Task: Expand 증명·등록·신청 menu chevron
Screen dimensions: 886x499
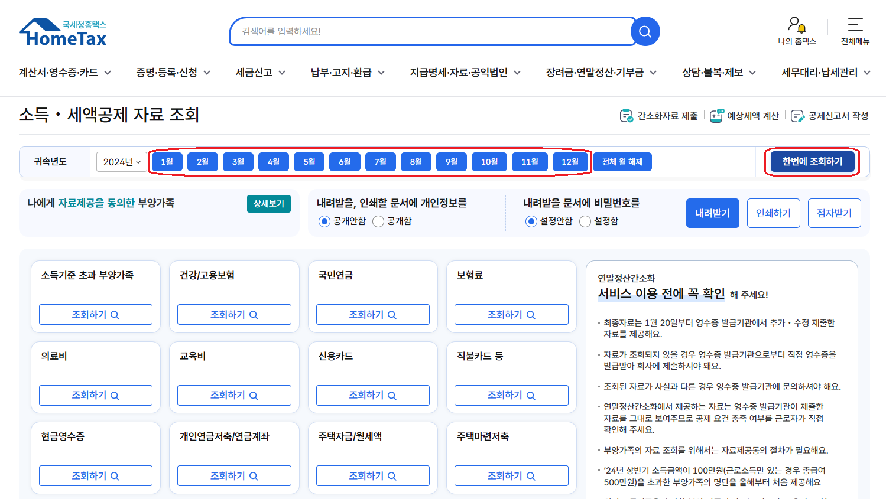Action: 207,73
